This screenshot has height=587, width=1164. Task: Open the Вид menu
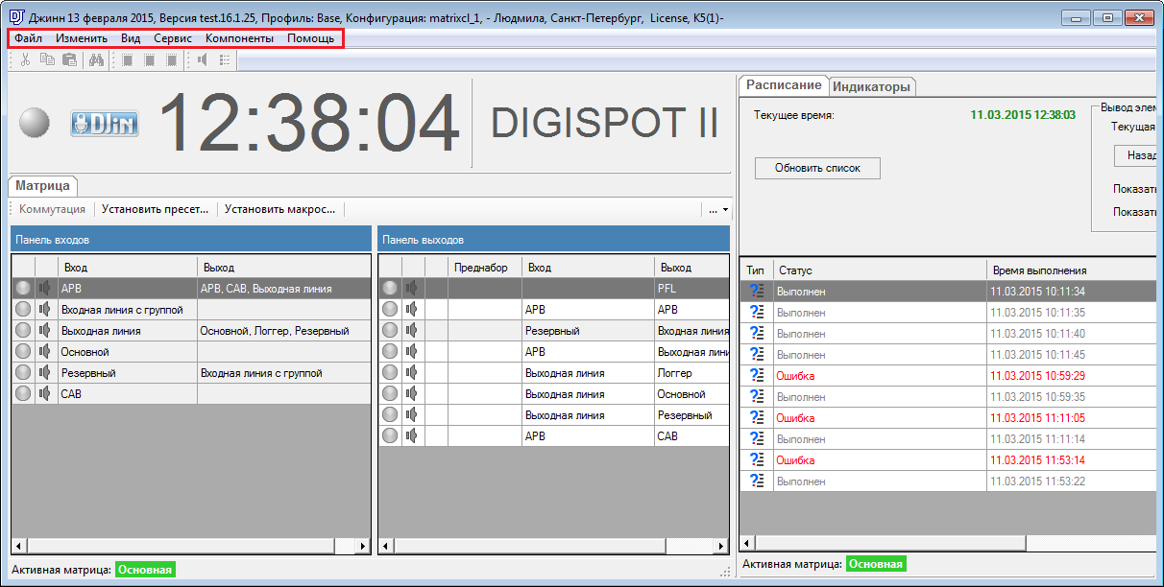[x=131, y=38]
